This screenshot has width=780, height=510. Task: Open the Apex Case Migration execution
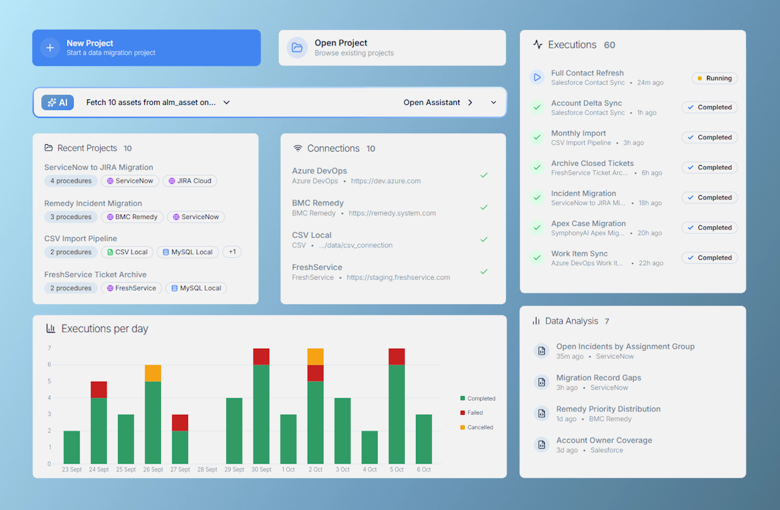(x=634, y=228)
